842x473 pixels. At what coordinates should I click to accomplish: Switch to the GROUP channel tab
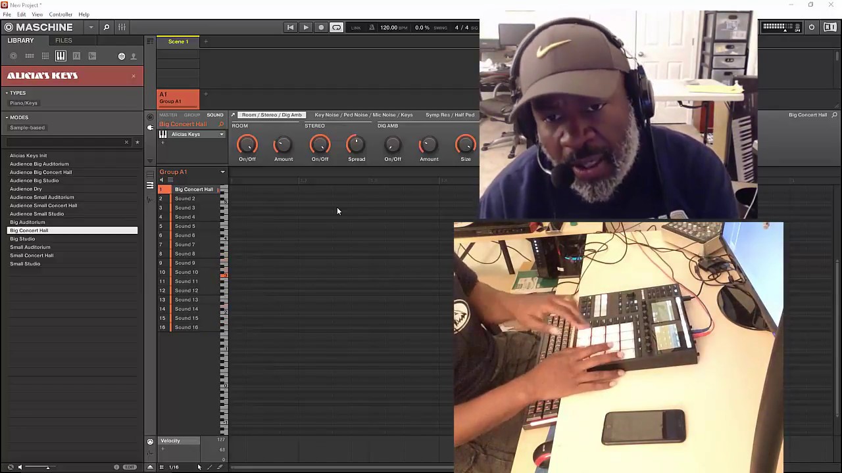(x=192, y=115)
